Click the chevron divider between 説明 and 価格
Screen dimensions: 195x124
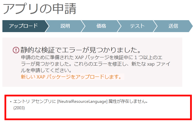83,26
